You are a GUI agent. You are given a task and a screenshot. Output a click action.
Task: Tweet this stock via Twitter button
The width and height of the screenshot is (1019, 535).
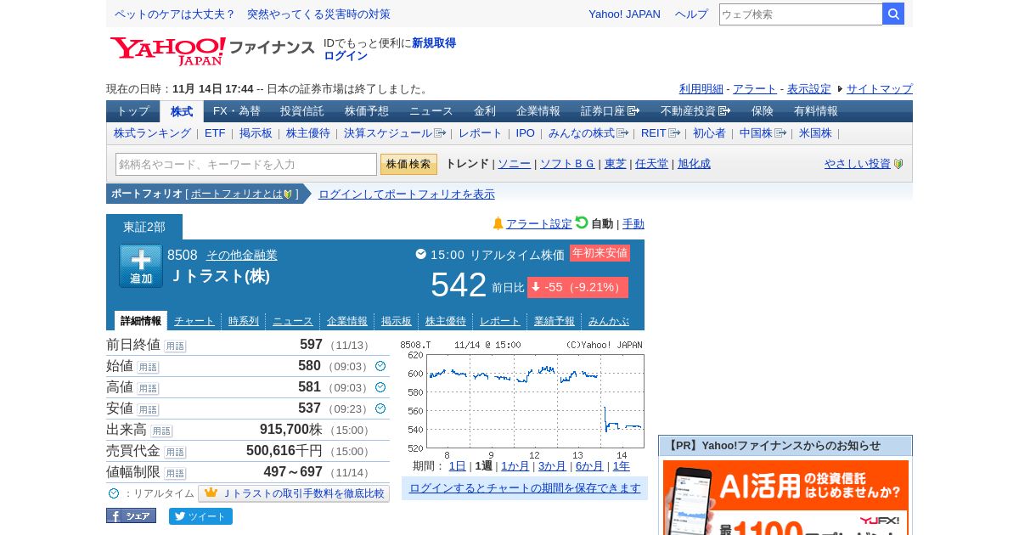[x=200, y=516]
